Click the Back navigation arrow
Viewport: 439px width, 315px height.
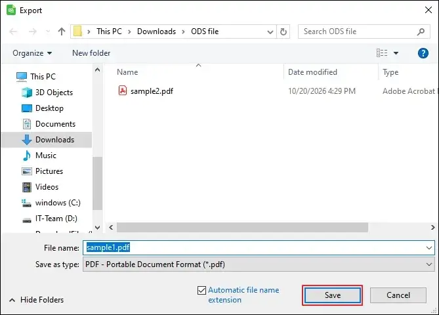point(13,31)
